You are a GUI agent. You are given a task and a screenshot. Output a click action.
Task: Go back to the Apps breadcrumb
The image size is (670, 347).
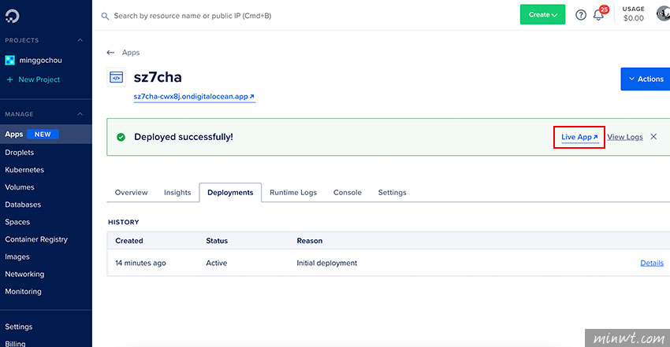tap(131, 53)
